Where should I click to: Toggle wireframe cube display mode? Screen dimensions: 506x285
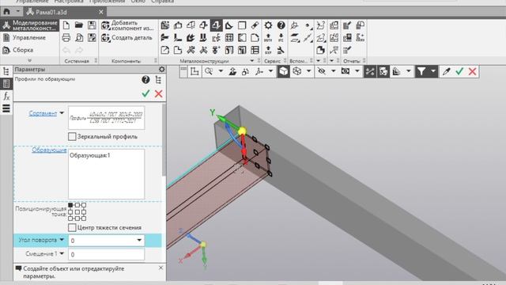pos(297,71)
